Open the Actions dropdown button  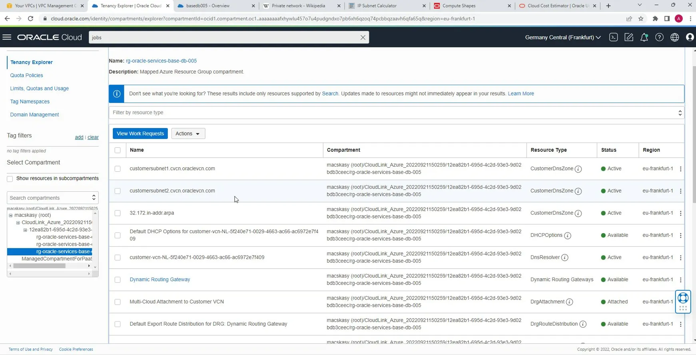click(188, 133)
